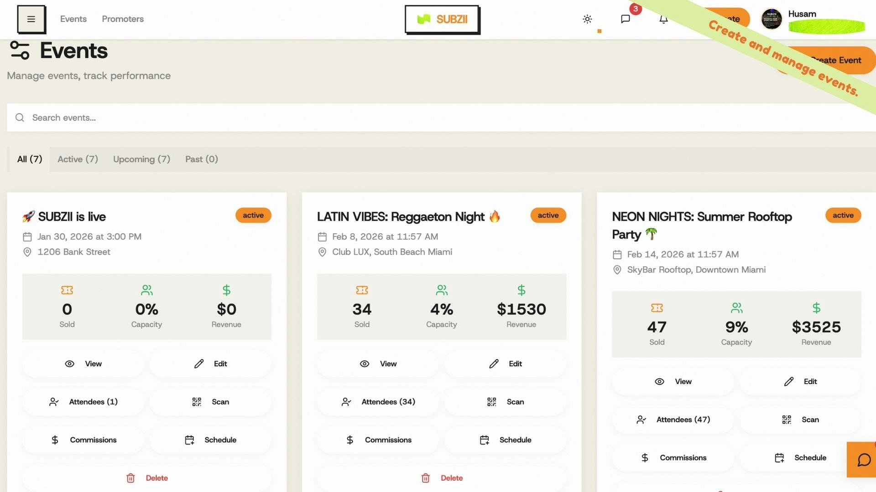
Task: Select the Active (7) filter tab
Action: [78, 159]
